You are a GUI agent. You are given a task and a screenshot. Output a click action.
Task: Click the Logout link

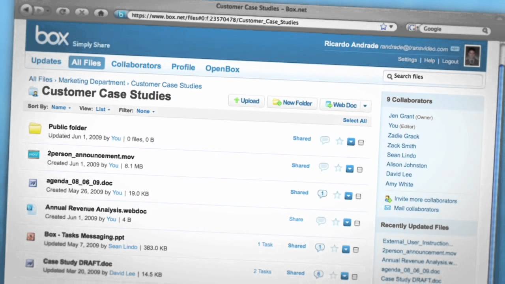450,62
